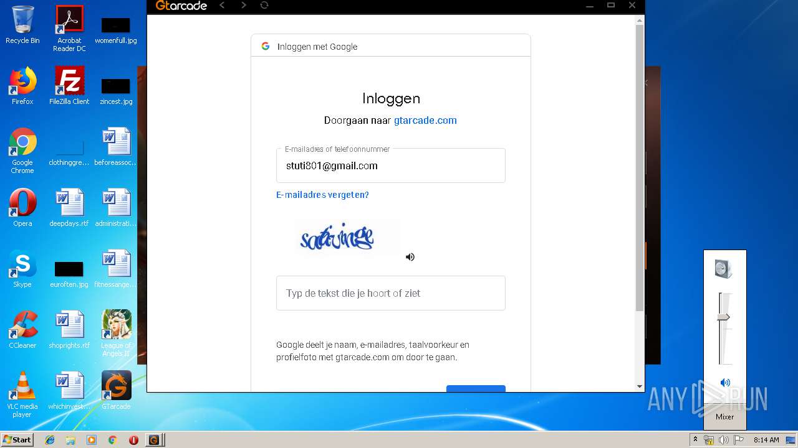Click the E-mailadres vergeten? link
This screenshot has height=448, width=798.
(x=322, y=195)
